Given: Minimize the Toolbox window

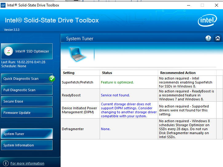Looking at the screenshot, I should [x=189, y=5].
